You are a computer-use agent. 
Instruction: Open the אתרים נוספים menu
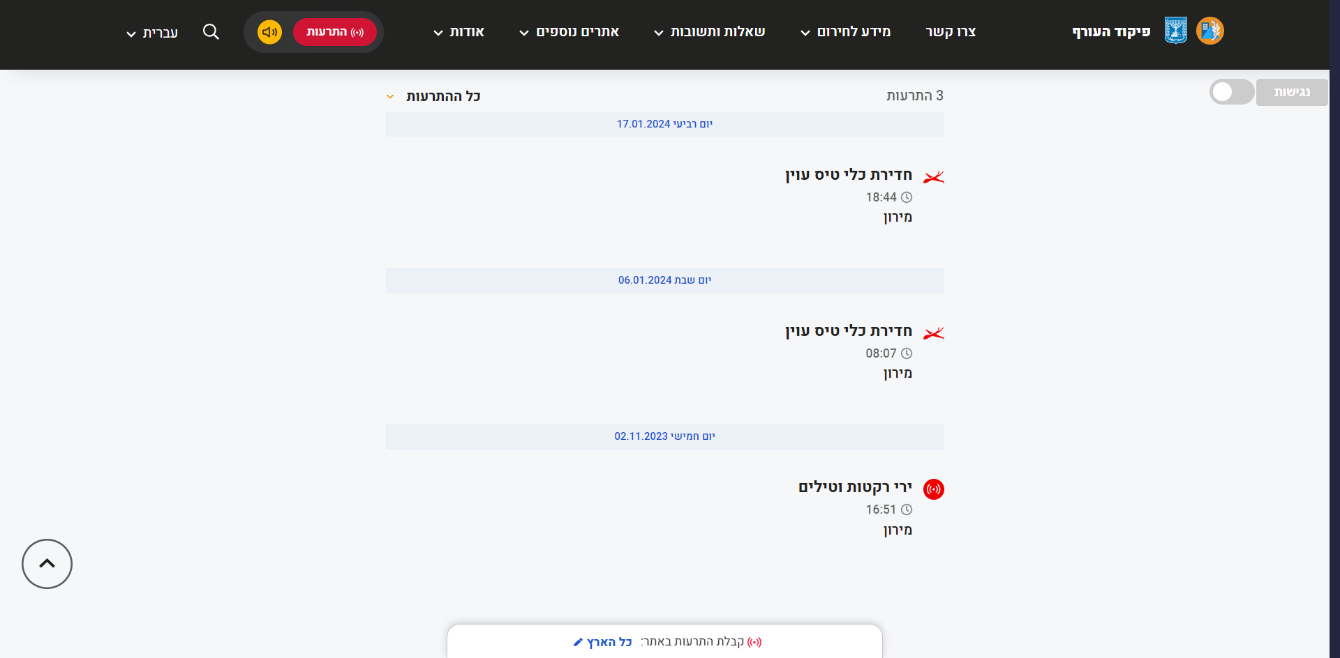[569, 32]
